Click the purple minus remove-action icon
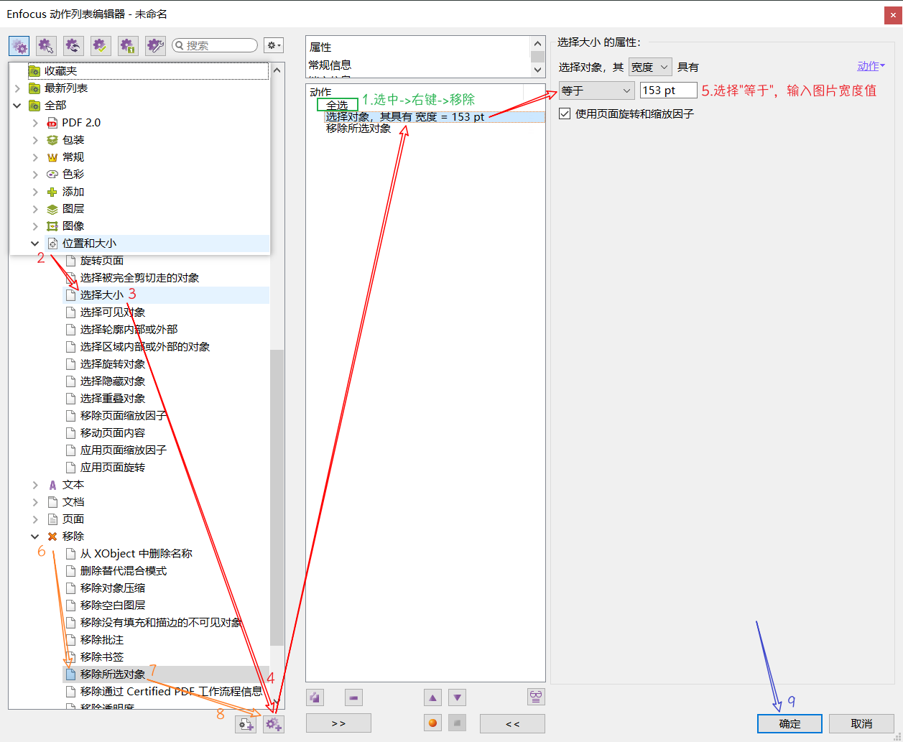 (x=353, y=697)
